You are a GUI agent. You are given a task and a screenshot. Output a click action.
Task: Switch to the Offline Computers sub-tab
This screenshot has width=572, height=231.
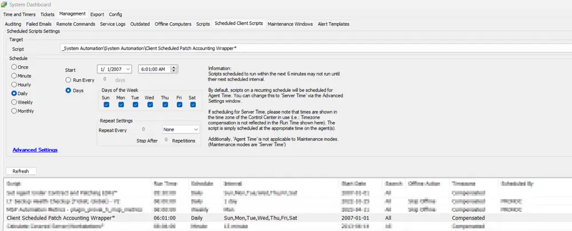[173, 24]
